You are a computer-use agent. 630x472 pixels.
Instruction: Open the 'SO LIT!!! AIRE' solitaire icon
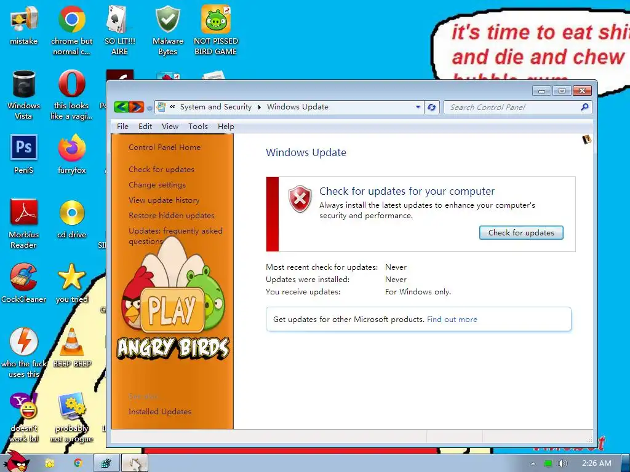pyautogui.click(x=119, y=31)
